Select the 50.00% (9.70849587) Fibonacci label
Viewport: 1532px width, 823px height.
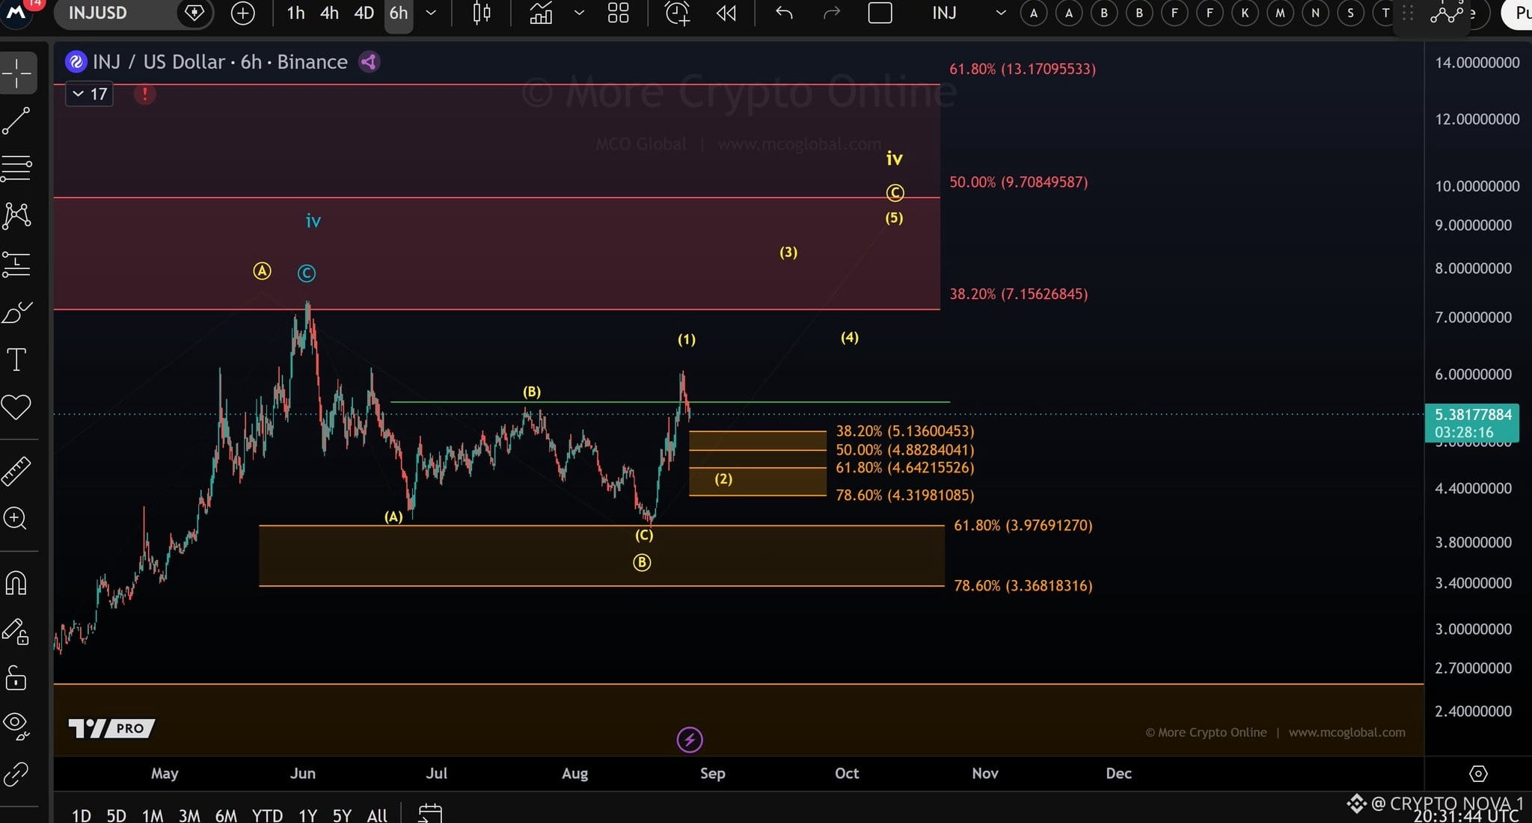pyautogui.click(x=1019, y=182)
